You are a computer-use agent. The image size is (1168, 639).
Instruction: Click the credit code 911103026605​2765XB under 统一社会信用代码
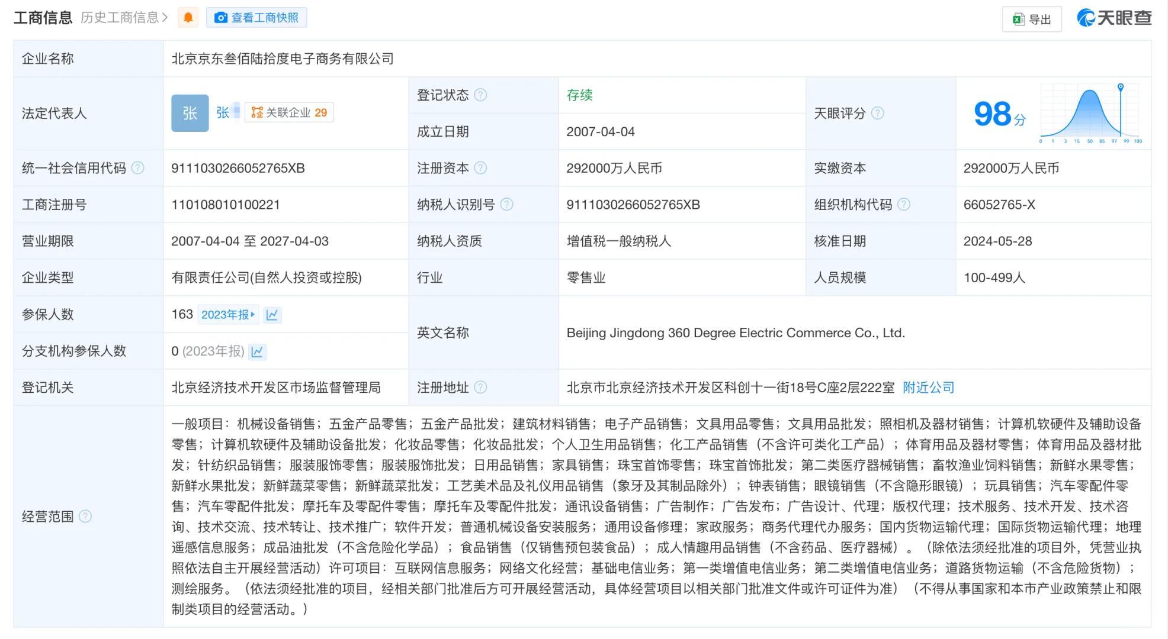coord(238,168)
